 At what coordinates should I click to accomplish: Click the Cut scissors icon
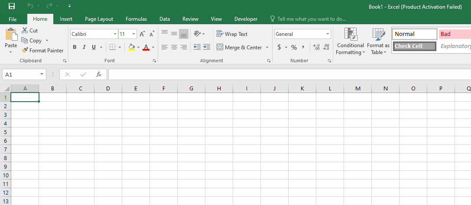25,30
